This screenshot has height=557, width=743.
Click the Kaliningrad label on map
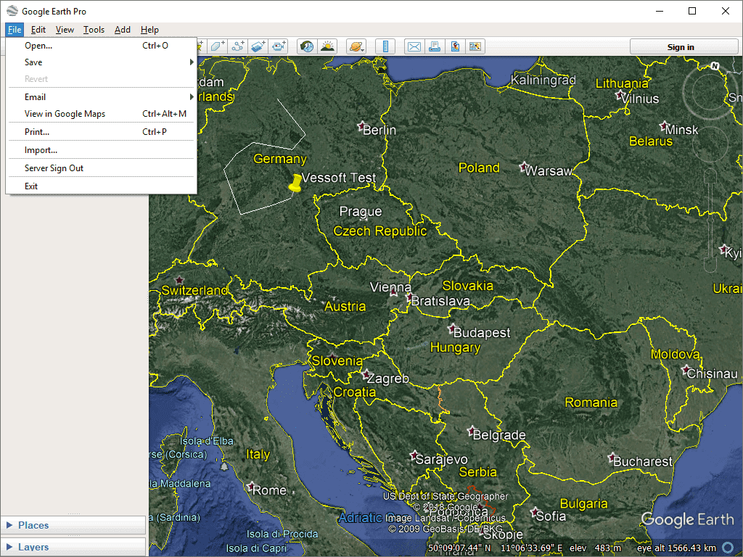pyautogui.click(x=543, y=80)
